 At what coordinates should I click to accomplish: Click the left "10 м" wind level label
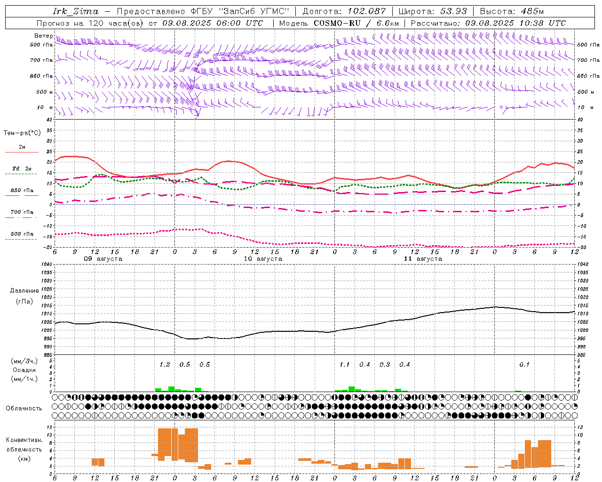click(x=45, y=107)
